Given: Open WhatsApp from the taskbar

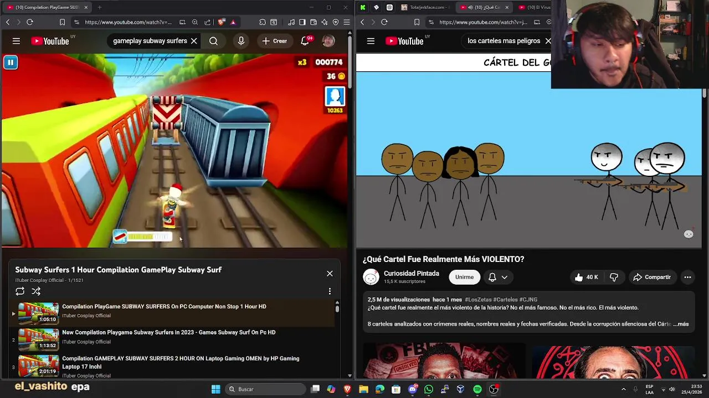Looking at the screenshot, I should coord(428,389).
